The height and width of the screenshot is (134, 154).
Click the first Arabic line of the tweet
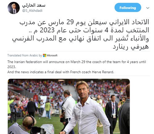[x=84, y=22]
